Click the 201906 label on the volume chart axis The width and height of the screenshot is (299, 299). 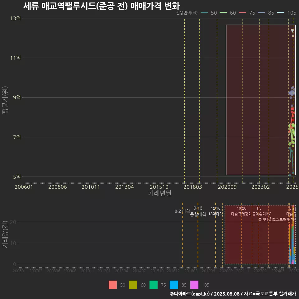pyautogui.click(x=208, y=271)
